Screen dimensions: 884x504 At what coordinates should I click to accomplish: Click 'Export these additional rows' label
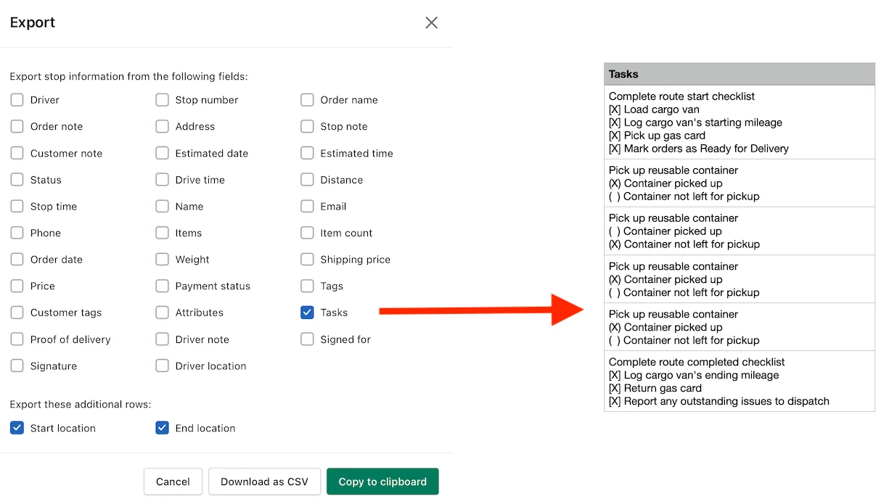(80, 404)
